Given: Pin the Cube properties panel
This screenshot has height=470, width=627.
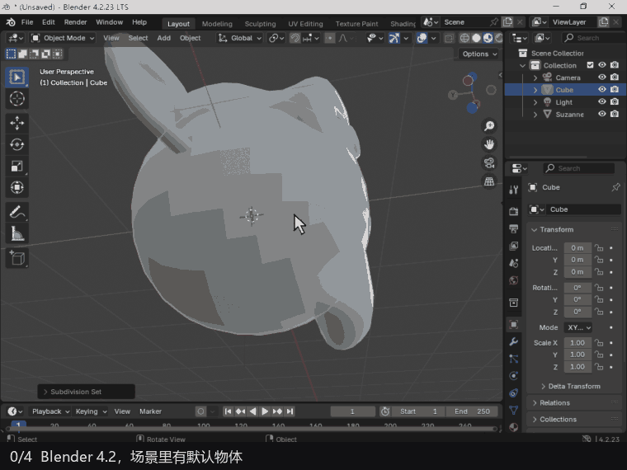Looking at the screenshot, I should tap(615, 187).
